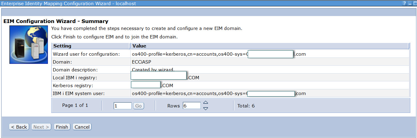The image size is (417, 138).
Task: Go back with the Back button
Action: [x=19, y=127]
